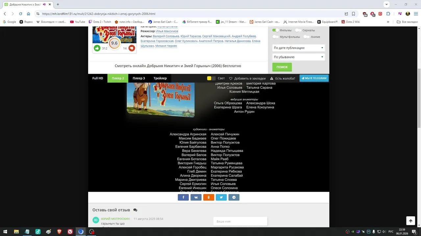Open actor Сергей Маковецкий link
The height and width of the screenshot is (236, 421).
pos(216,36)
